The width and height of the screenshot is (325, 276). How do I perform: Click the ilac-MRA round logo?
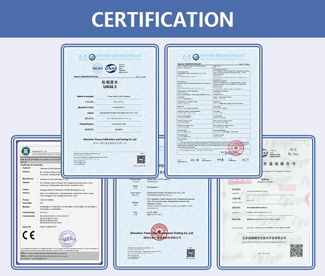pos(97,68)
